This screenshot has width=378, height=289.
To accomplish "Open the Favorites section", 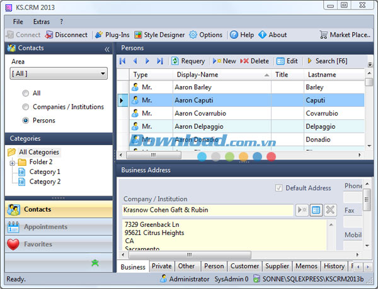I will [x=59, y=244].
